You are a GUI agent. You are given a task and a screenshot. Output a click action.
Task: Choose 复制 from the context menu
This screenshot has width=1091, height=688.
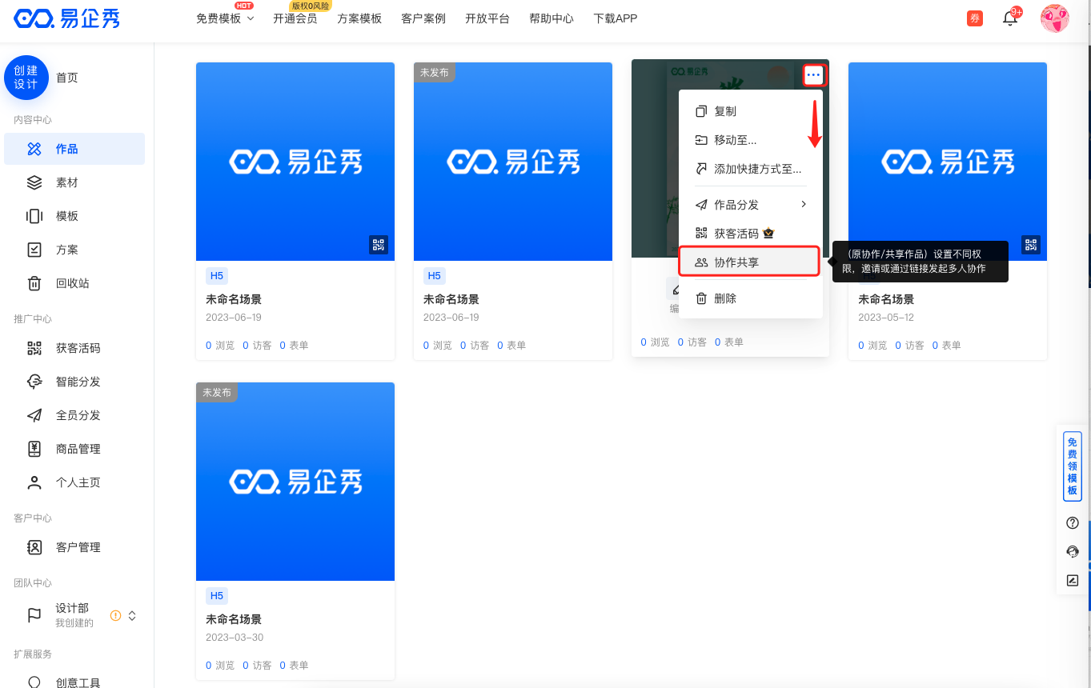(x=750, y=111)
